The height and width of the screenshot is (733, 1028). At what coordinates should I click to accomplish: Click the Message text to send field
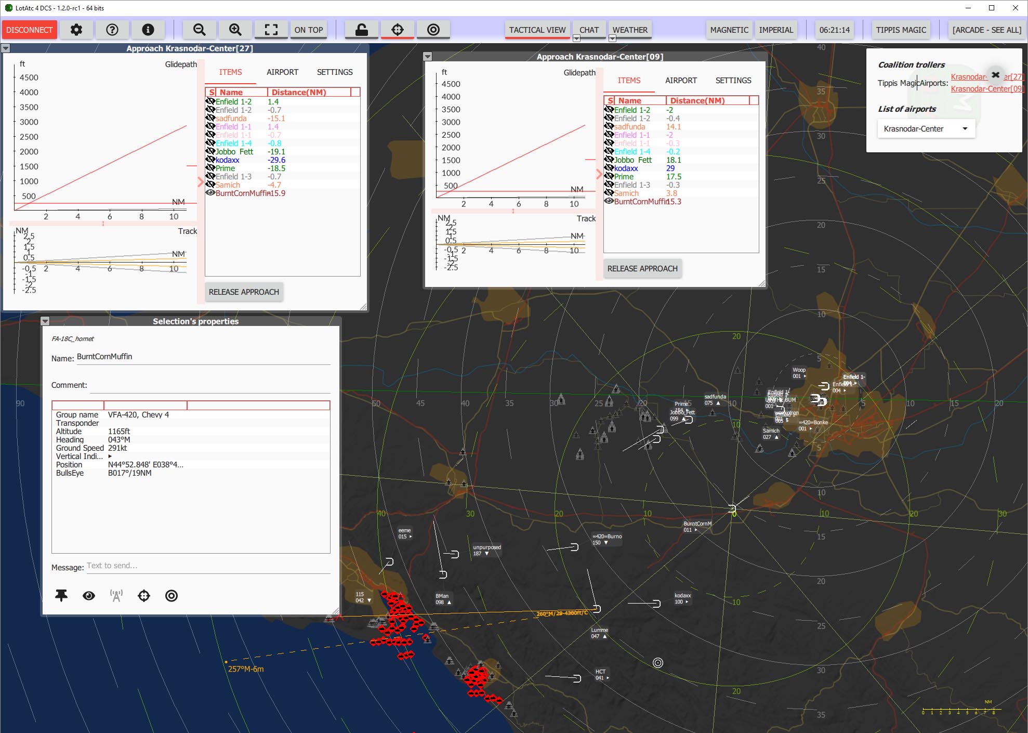208,566
